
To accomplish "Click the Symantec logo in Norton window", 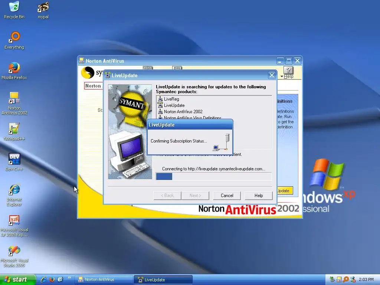I will pos(88,72).
